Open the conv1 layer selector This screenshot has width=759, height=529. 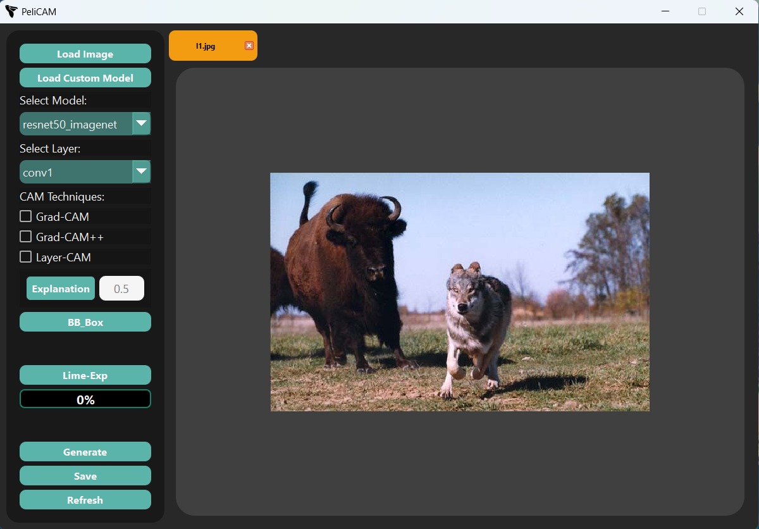[76, 171]
